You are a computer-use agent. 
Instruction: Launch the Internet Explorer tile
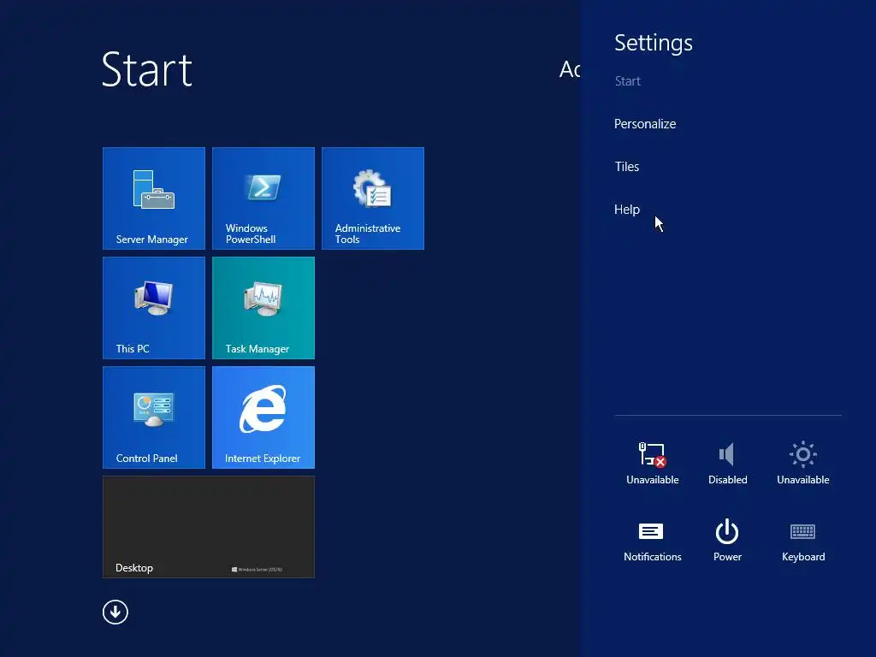coord(263,417)
